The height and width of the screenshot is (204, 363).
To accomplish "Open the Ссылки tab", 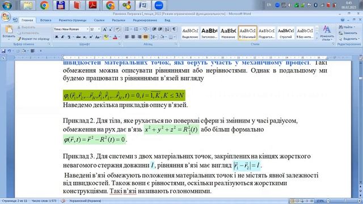I will [x=99, y=20].
